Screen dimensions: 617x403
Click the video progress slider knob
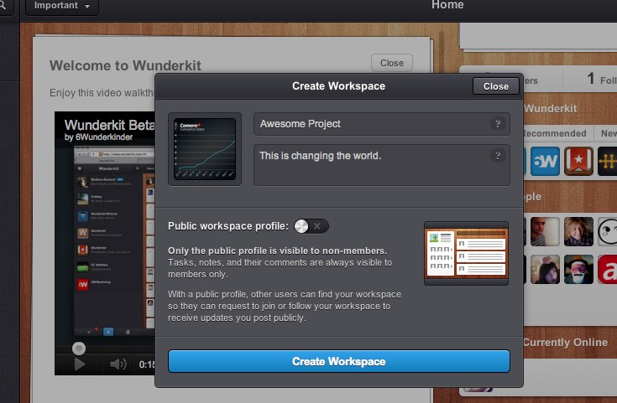[79, 349]
